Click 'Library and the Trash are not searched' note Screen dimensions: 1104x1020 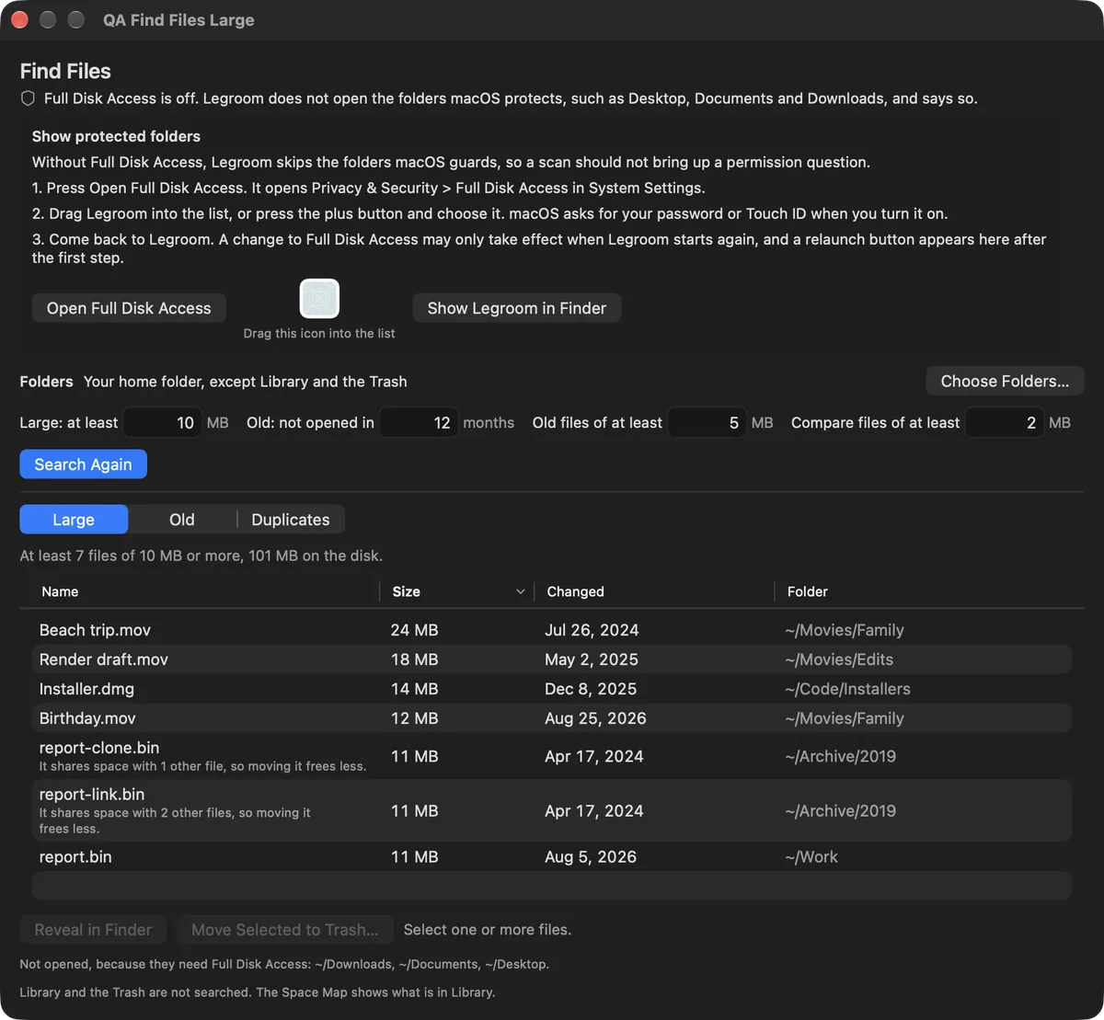pos(258,992)
